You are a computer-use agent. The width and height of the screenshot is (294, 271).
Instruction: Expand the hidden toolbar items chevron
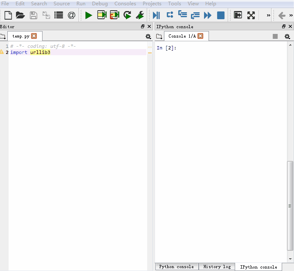[268, 16]
